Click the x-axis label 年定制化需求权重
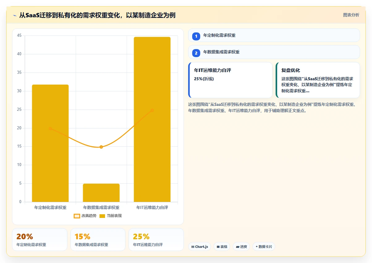 click(50, 207)
